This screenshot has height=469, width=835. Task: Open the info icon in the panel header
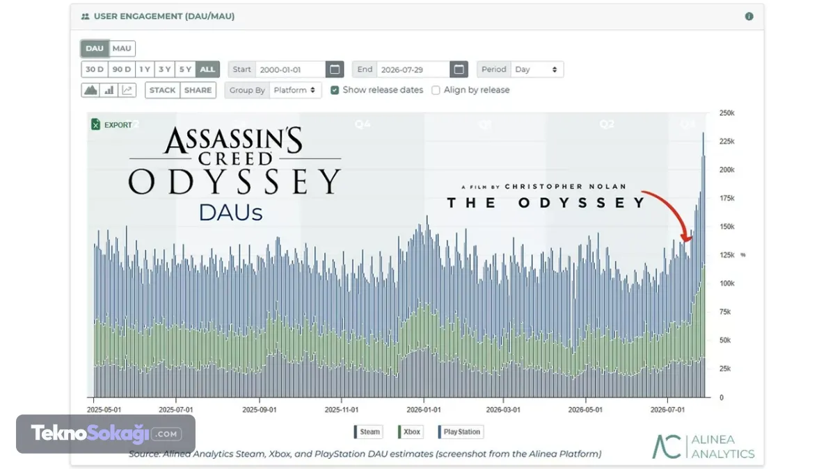click(749, 16)
